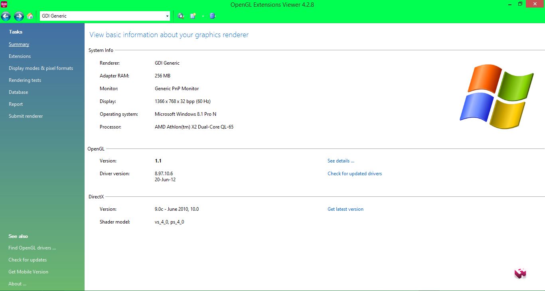Click the See details link

(x=341, y=161)
